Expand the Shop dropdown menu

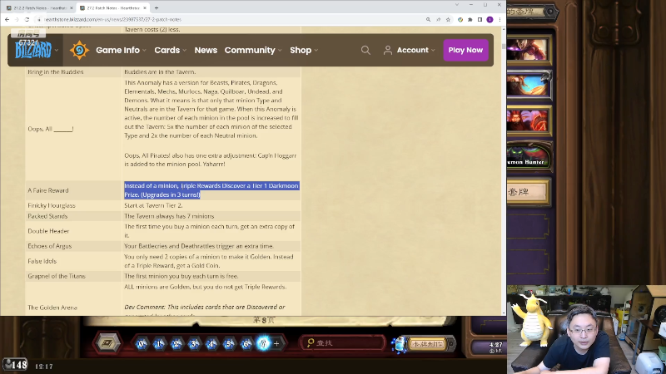tap(304, 50)
